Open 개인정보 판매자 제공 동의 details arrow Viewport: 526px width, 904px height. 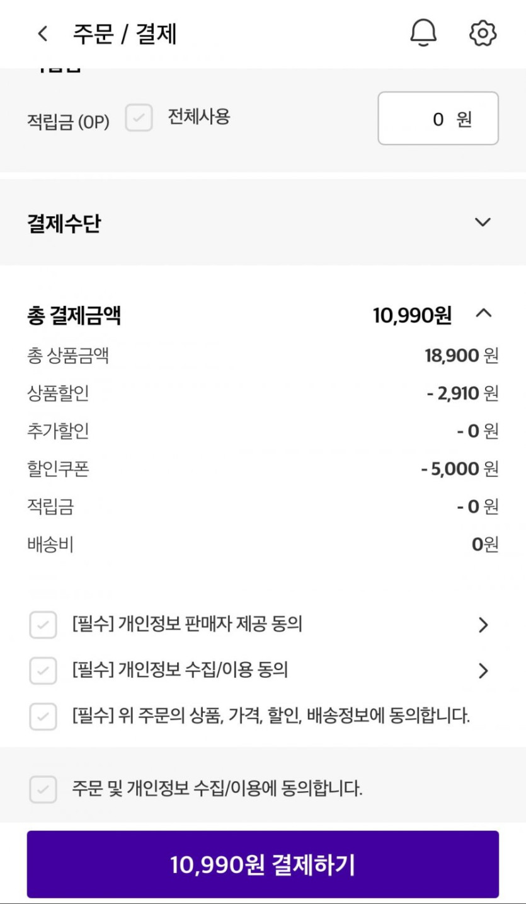tap(483, 625)
